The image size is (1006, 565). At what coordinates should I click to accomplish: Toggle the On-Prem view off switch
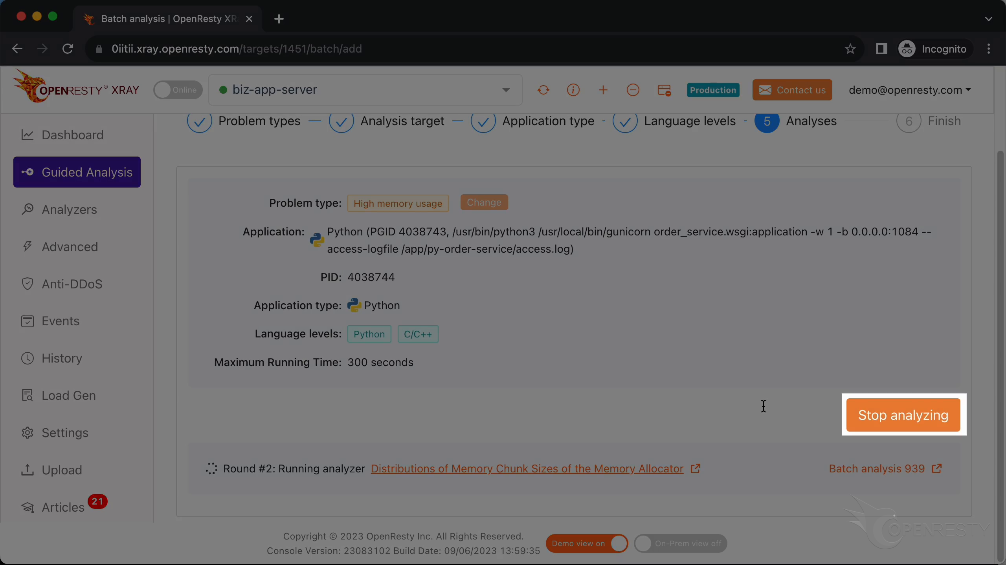click(681, 543)
